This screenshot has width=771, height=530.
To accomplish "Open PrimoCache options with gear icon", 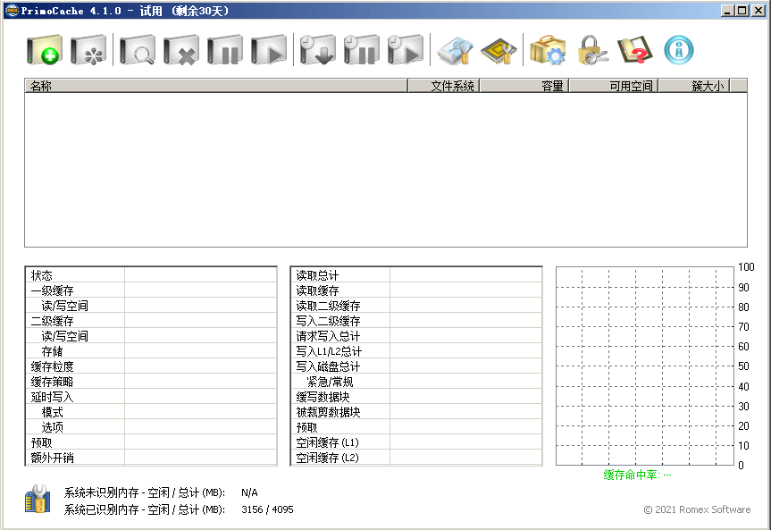I will [548, 50].
